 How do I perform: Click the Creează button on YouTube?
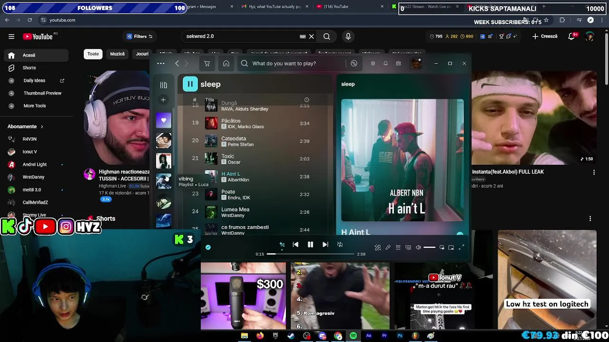point(545,37)
